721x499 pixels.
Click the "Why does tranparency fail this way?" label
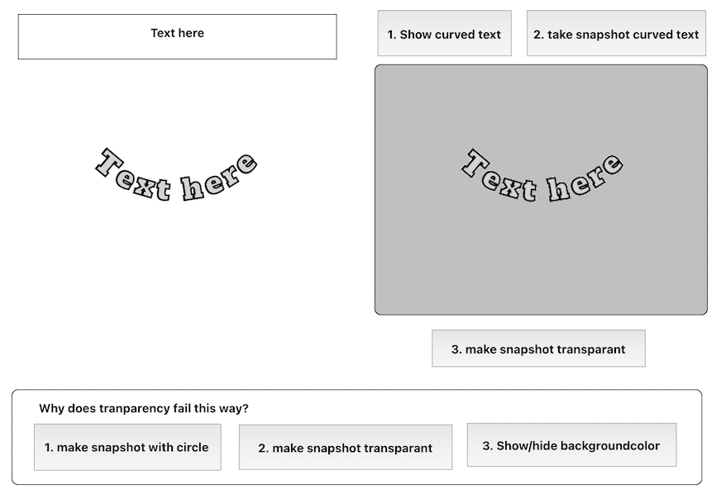pyautogui.click(x=144, y=408)
